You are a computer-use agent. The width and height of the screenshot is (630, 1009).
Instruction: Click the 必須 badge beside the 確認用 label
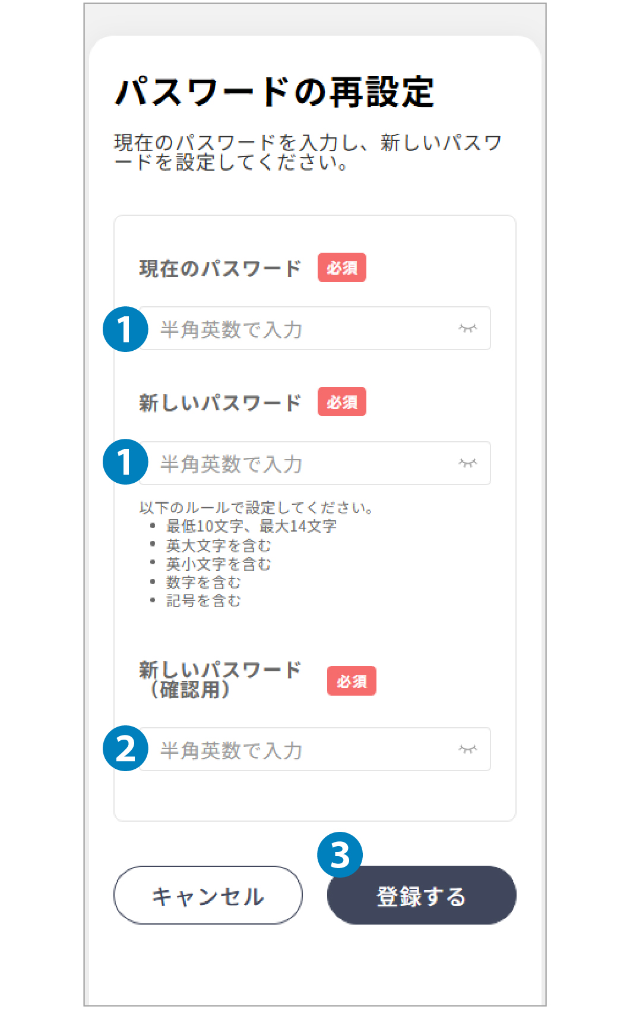coord(352,681)
